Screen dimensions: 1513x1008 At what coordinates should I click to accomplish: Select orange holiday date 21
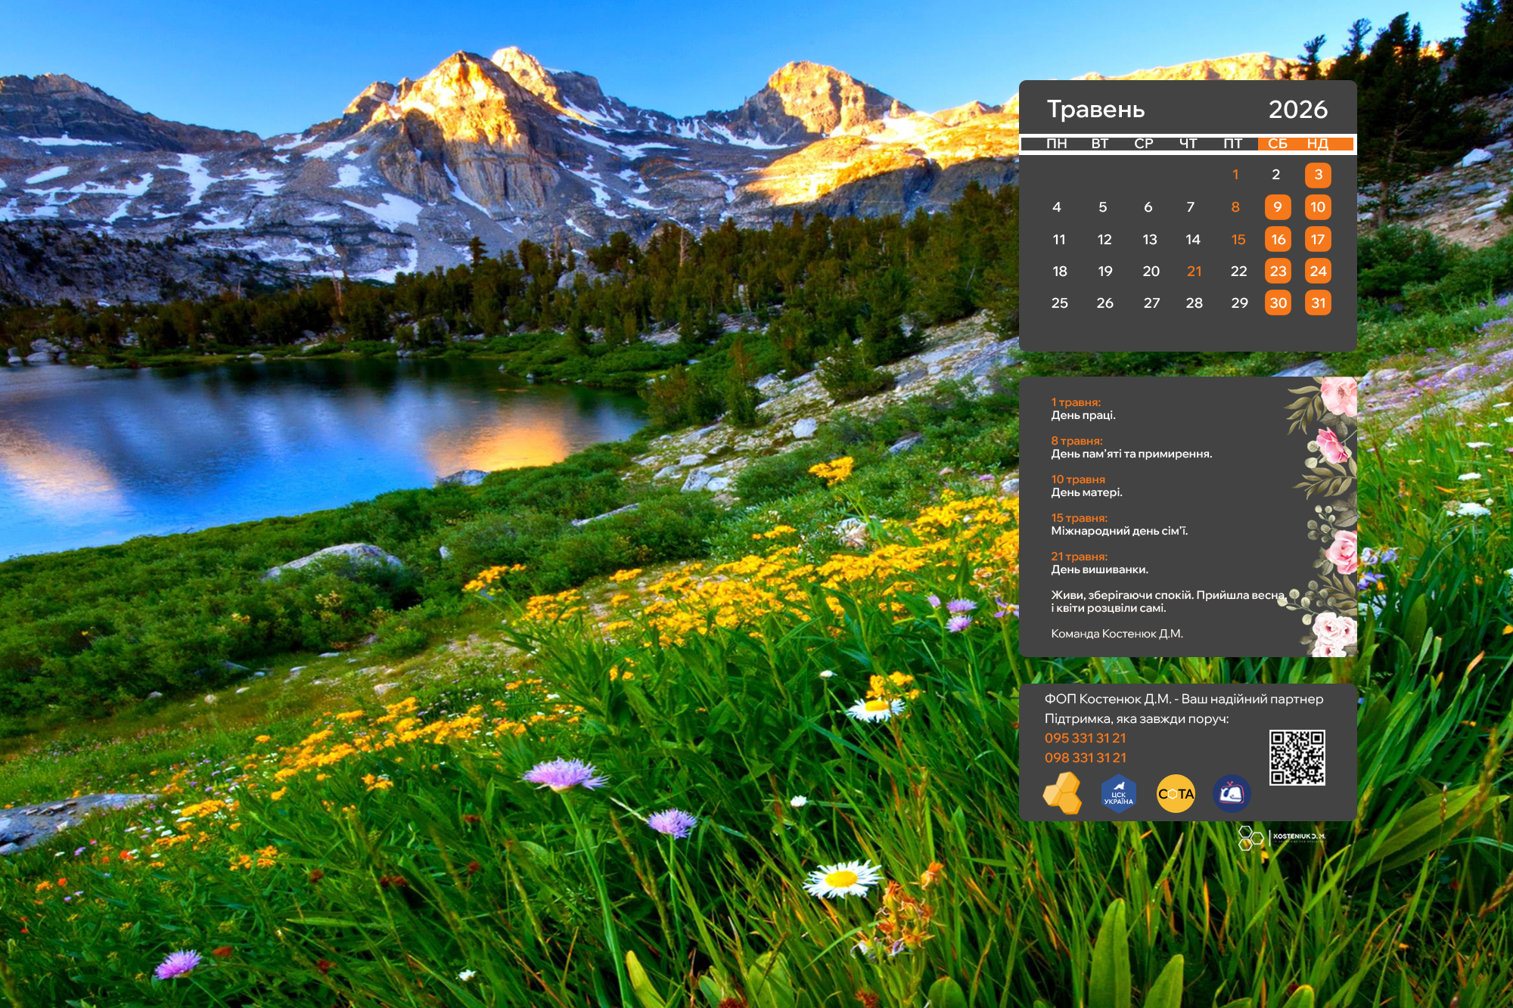pyautogui.click(x=1194, y=271)
